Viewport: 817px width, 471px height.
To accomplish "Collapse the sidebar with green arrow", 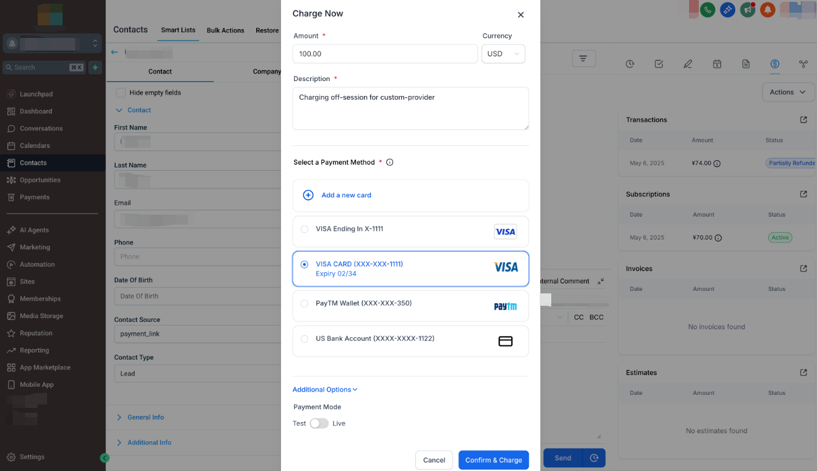I will click(x=105, y=458).
